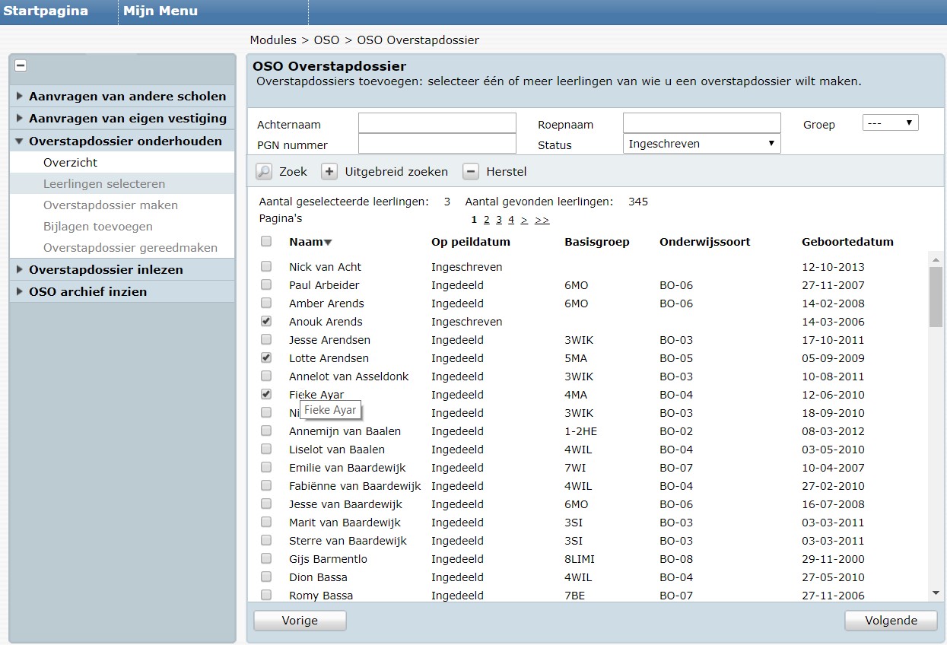This screenshot has height=645, width=947.
Task: Focus the PGN nummer input field
Action: pyautogui.click(x=437, y=143)
